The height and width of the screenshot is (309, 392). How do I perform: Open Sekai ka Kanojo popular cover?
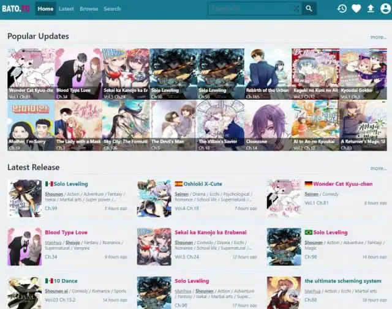pyautogui.click(x=126, y=74)
